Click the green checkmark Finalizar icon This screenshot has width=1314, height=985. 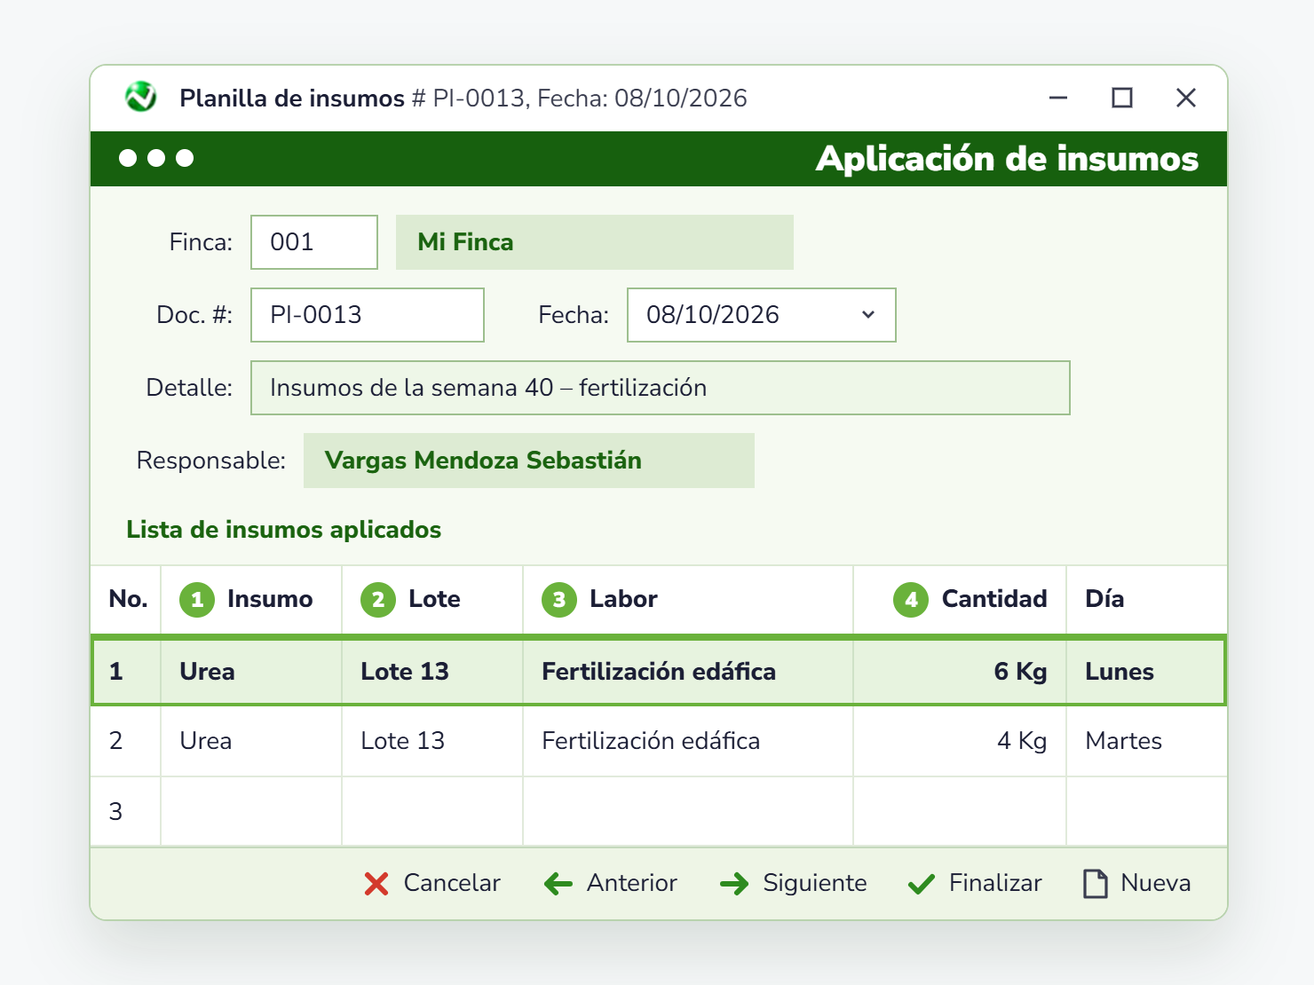(922, 884)
